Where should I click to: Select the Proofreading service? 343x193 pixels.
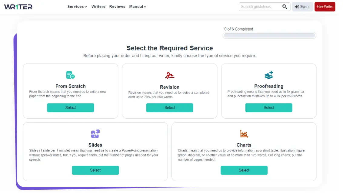tap(269, 108)
